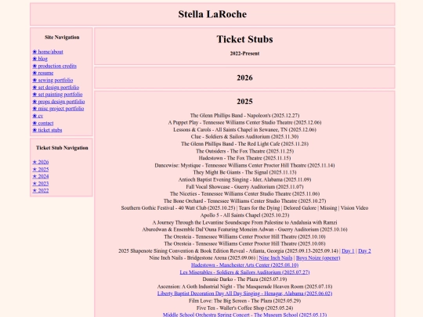The width and height of the screenshot is (423, 317).
Task: Open the resume link
Action: click(43, 73)
